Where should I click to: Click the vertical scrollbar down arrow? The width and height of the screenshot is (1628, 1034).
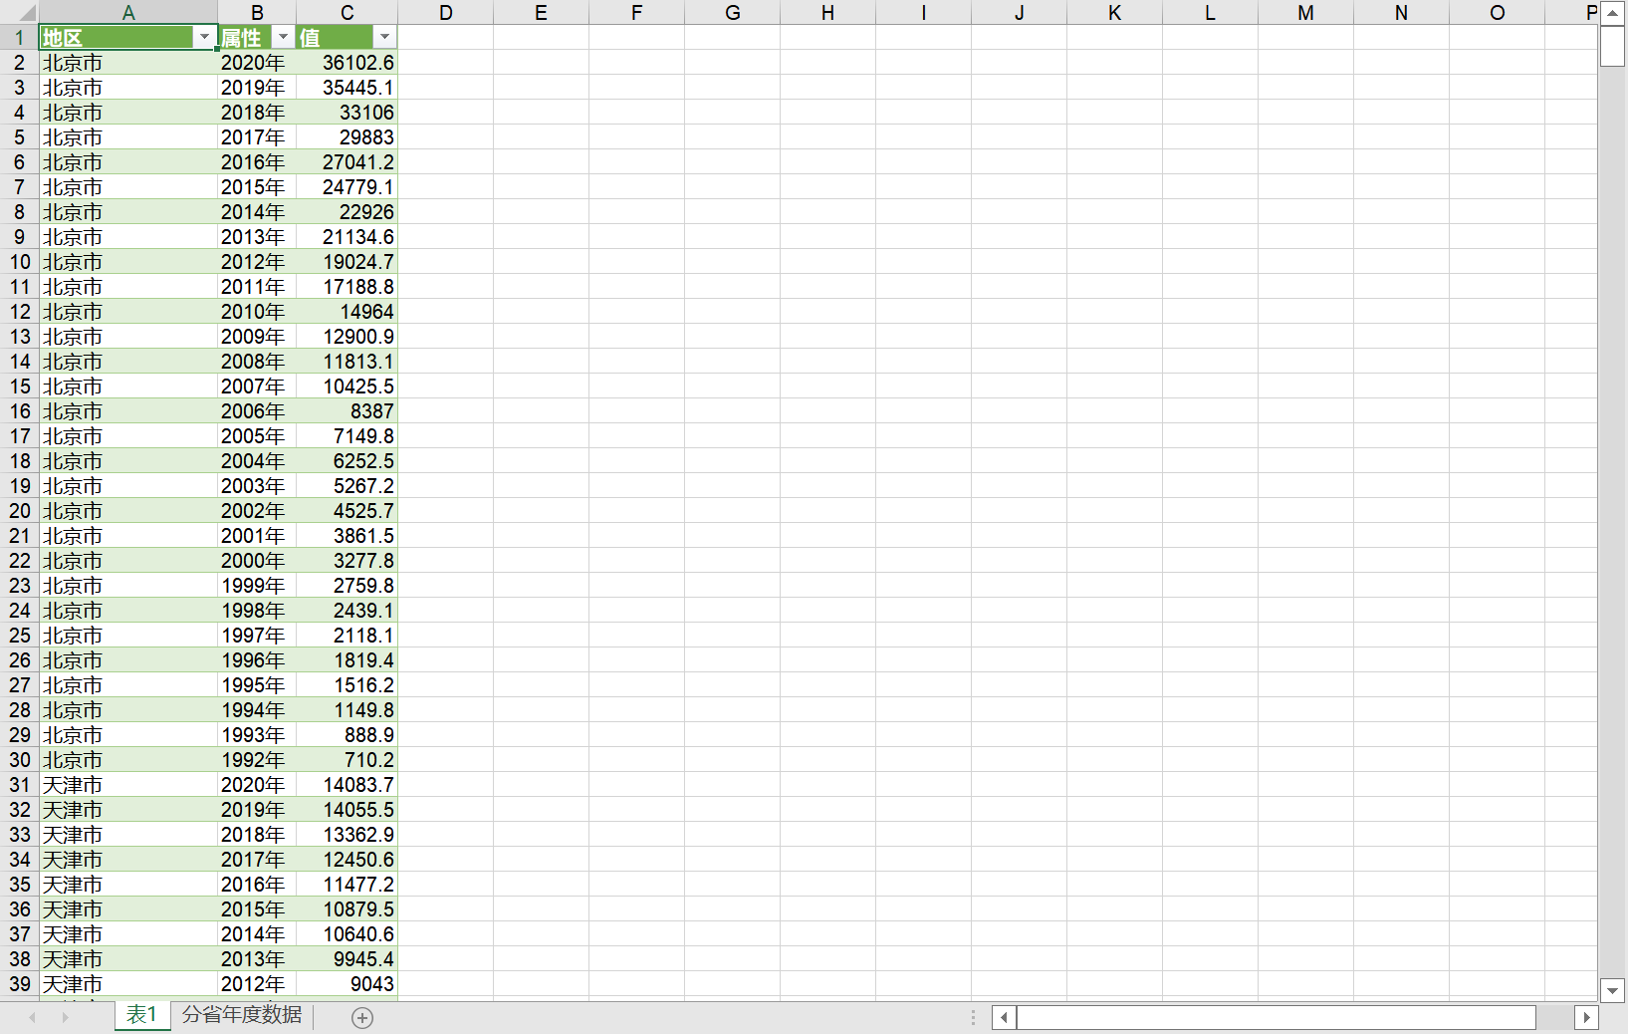click(x=1612, y=990)
